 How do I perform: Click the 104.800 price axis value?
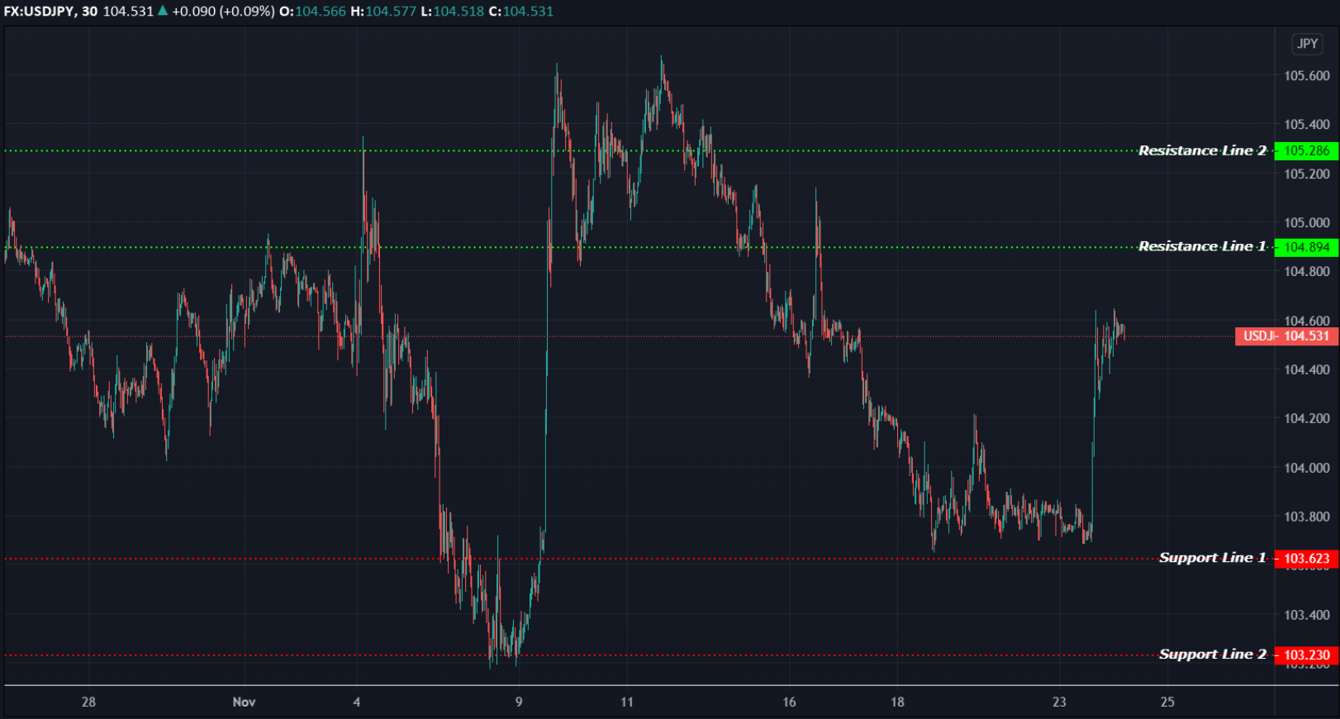click(x=1306, y=272)
